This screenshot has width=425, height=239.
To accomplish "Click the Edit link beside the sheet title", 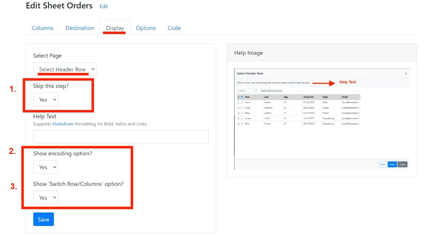I will (104, 6).
